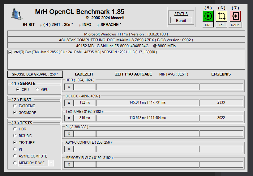Click the X button in the MEMORY R-W-C row

coord(69,164)
